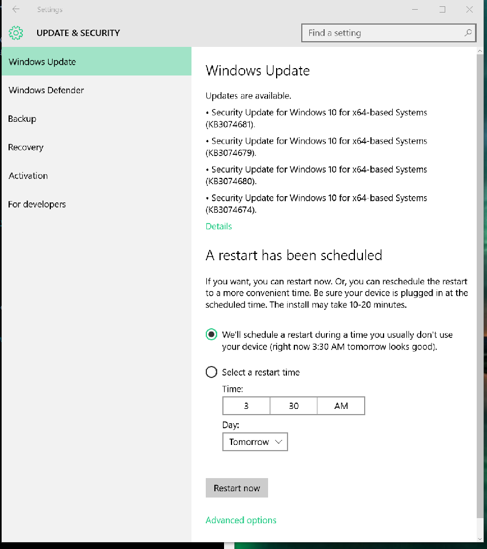Open the Details link under updates
Viewport: 487px width, 549px height.
coord(219,226)
